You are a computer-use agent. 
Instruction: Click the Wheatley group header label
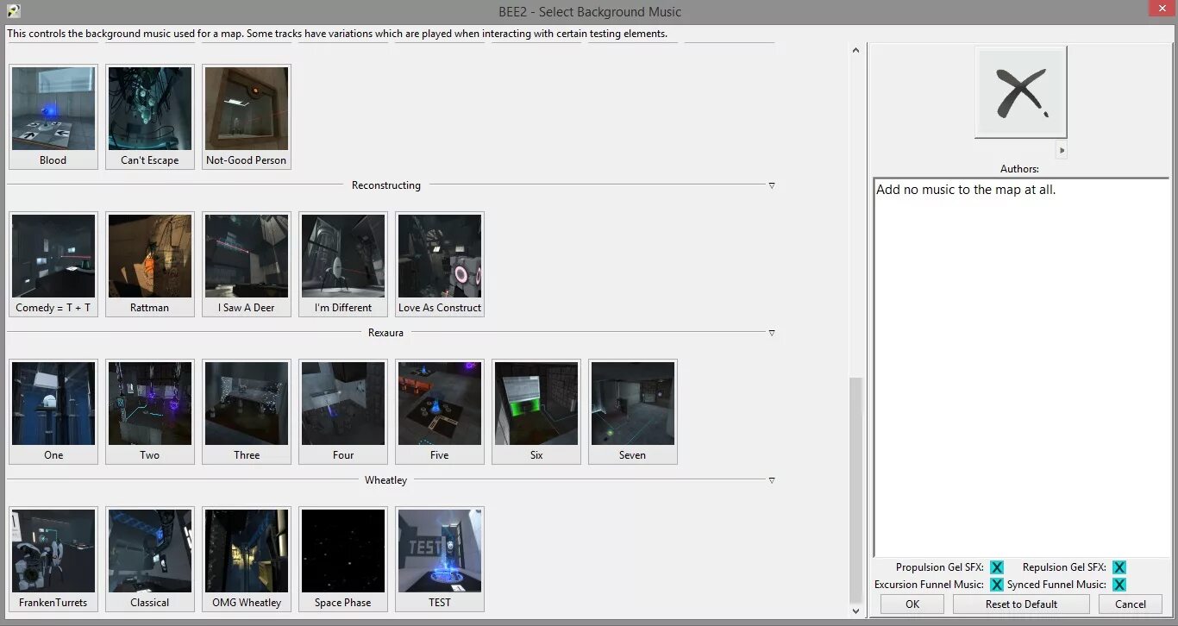click(386, 480)
